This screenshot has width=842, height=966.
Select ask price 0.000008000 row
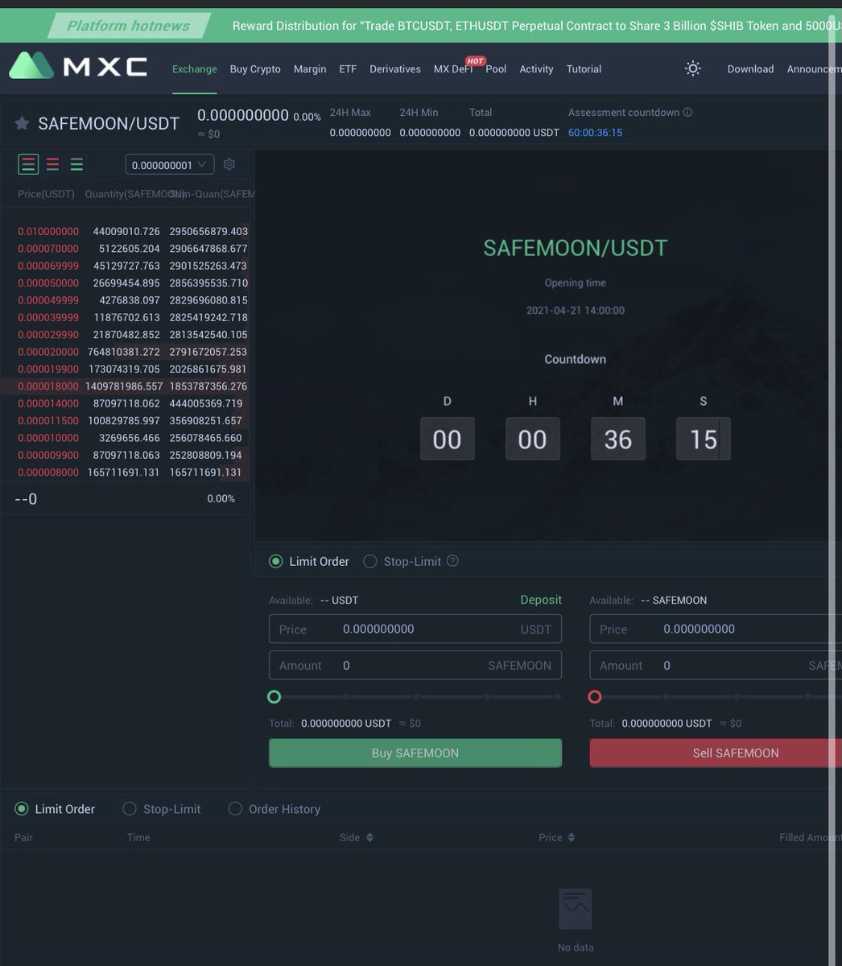[126, 473]
